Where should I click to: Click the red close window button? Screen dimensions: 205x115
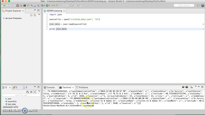(x=3, y=1)
